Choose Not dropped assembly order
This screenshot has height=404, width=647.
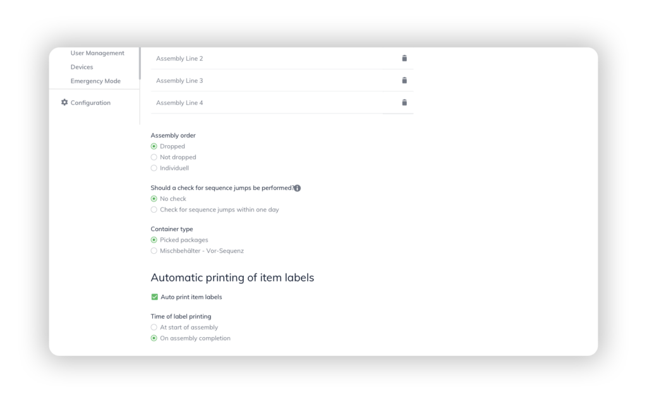coord(154,157)
